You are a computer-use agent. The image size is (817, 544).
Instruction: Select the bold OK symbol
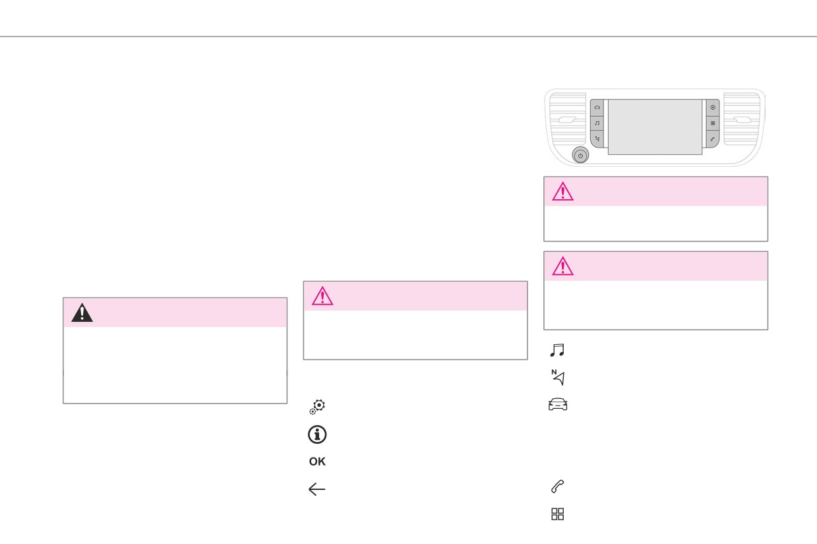click(x=317, y=462)
